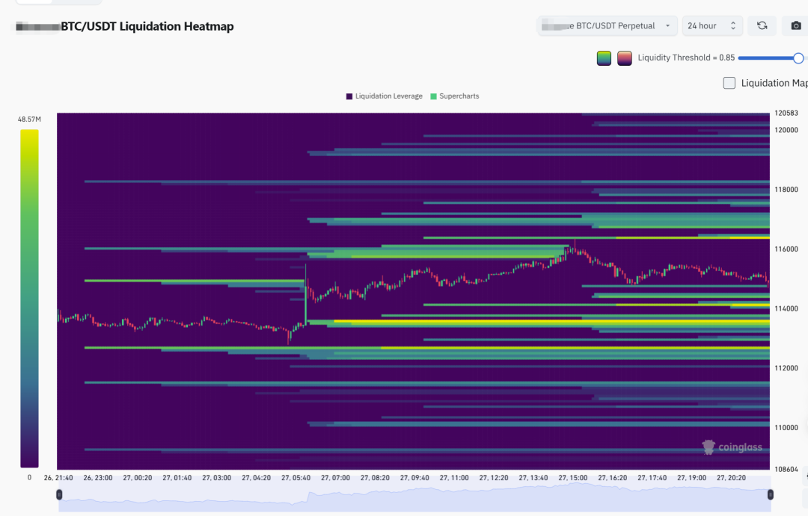Click the time range overview mini chart
The image size is (808, 516).
click(x=411, y=497)
